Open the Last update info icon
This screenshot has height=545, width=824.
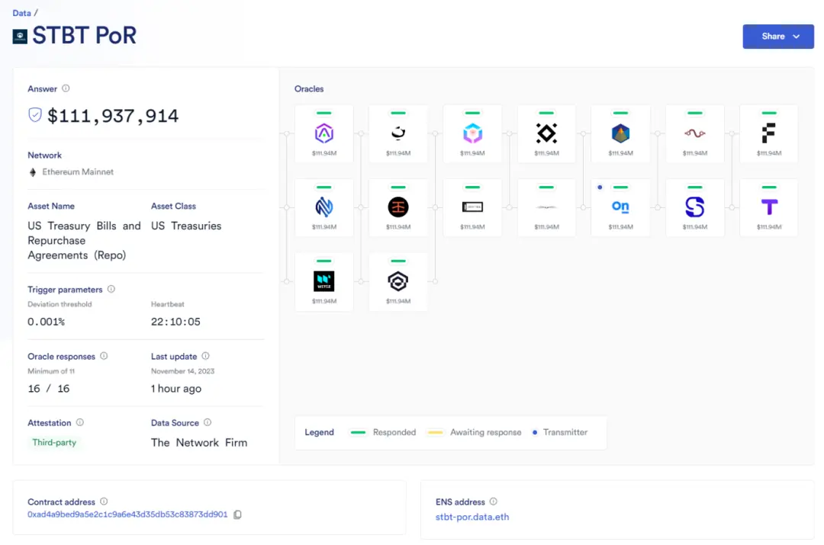click(x=205, y=356)
